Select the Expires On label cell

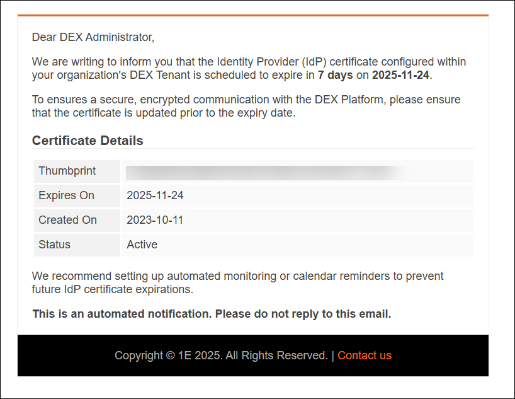point(66,195)
